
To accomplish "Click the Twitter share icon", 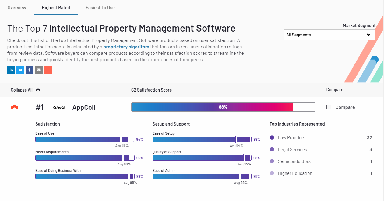I will click(x=20, y=70).
